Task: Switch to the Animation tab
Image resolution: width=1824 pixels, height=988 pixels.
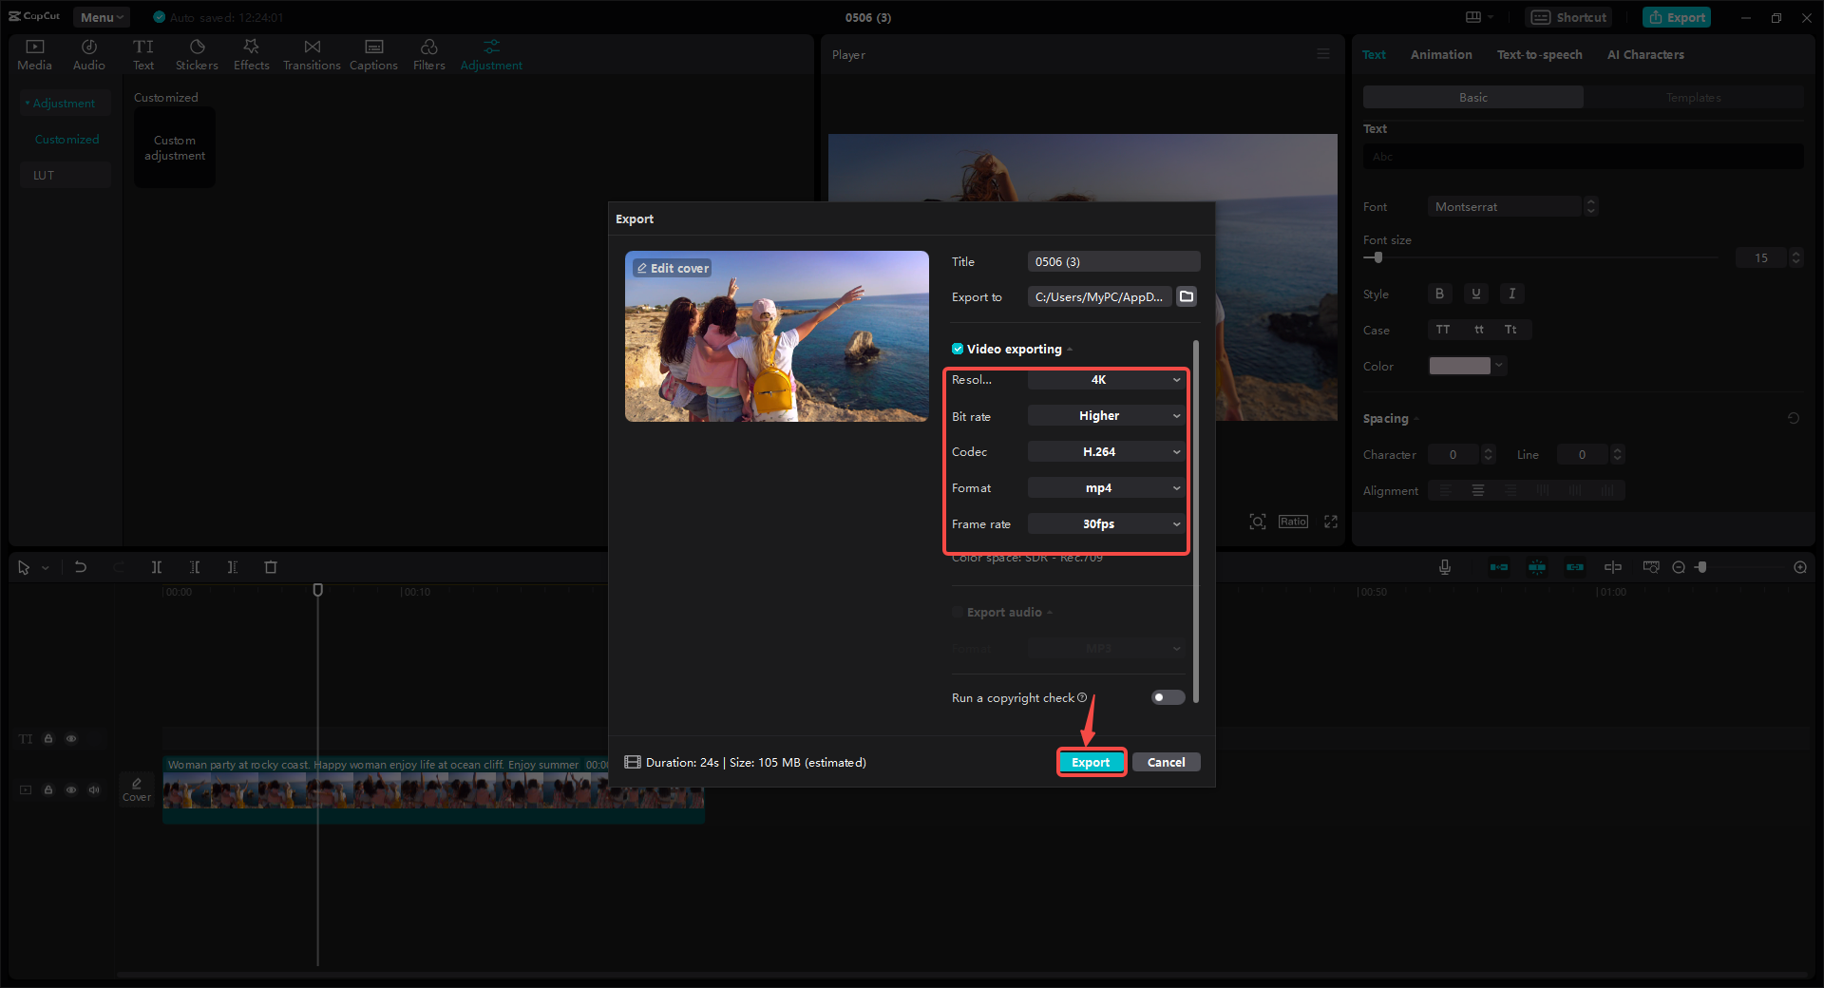Action: click(1441, 54)
